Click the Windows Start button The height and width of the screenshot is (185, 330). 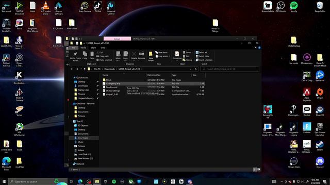coord(4,181)
